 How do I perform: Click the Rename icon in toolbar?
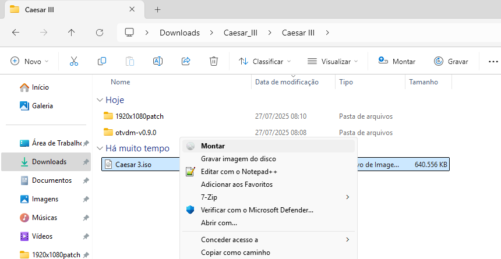[158, 61]
